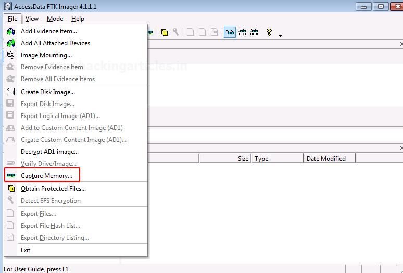
Task: Switch viewer to HEX mode icon
Action: click(254, 32)
